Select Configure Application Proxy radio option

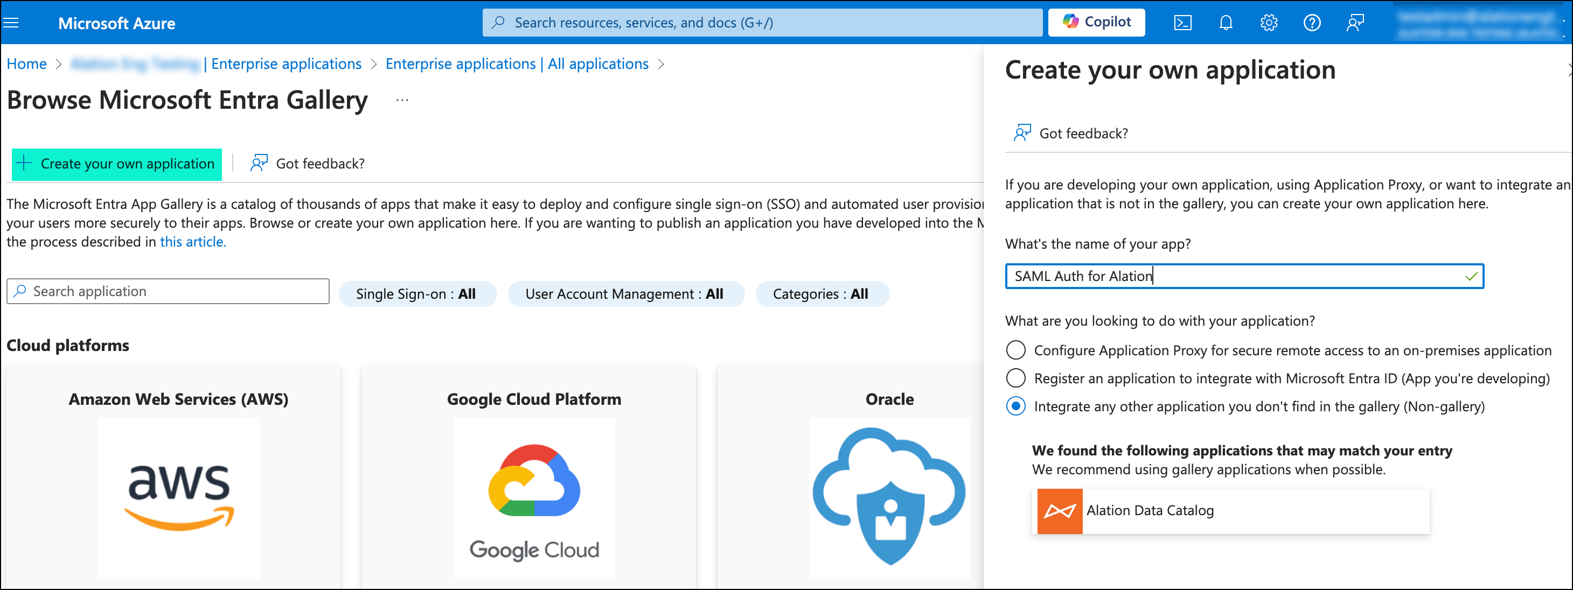(1015, 350)
